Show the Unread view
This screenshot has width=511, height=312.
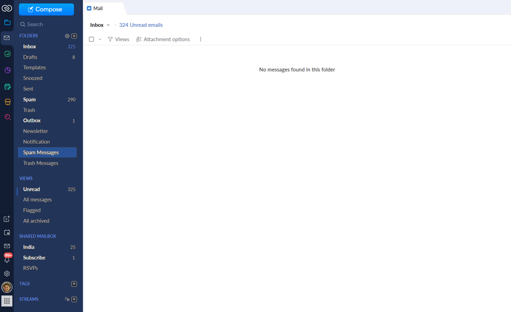47,189
